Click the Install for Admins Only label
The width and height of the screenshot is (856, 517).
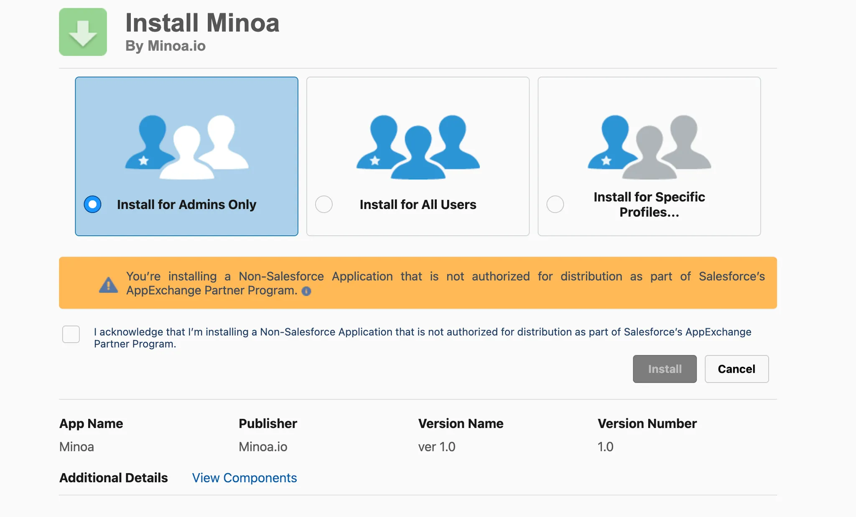click(186, 204)
